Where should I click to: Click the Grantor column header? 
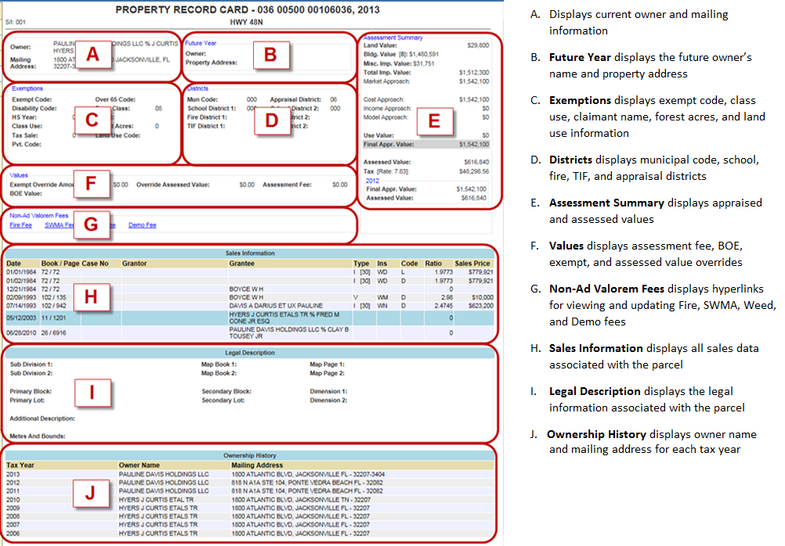point(135,264)
